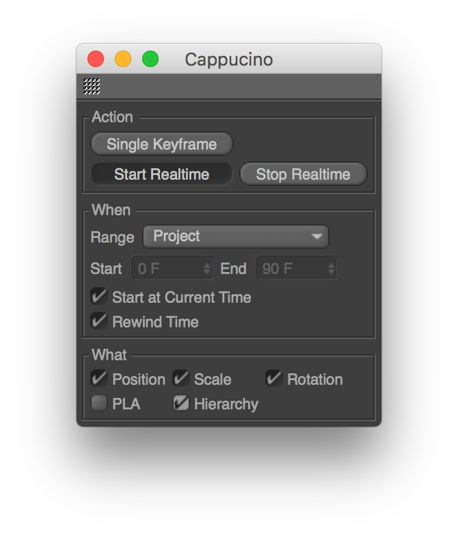The height and width of the screenshot is (536, 458).
Task: Toggle the Scale checkbox
Action: 180,379
